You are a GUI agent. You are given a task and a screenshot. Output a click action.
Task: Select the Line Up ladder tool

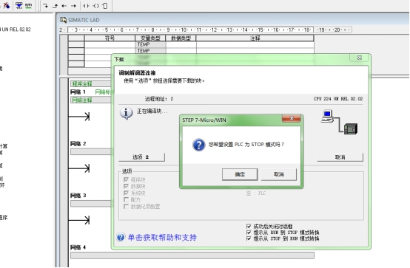[x=55, y=5]
